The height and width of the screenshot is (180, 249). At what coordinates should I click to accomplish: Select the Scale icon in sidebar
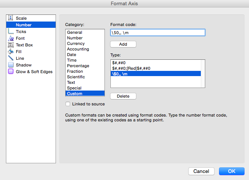click(11, 18)
